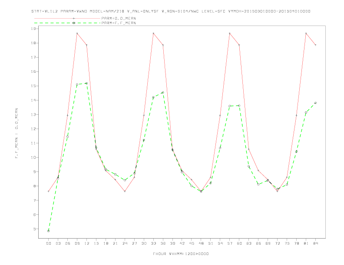Click the x-axis tick label 42
Viewport: 344px width, 265px height.
click(182, 243)
